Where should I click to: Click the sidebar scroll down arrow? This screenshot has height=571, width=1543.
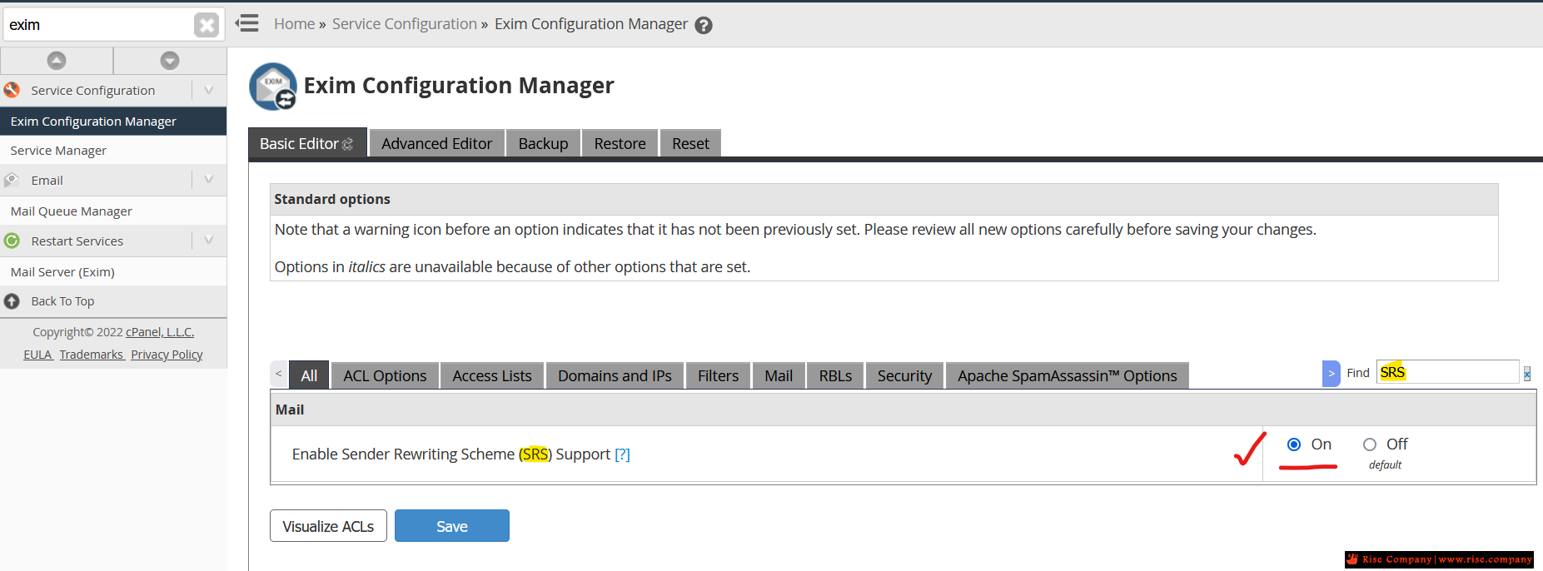[170, 61]
